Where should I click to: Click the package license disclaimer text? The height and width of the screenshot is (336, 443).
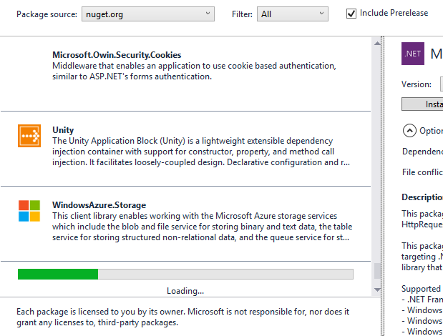click(x=182, y=317)
